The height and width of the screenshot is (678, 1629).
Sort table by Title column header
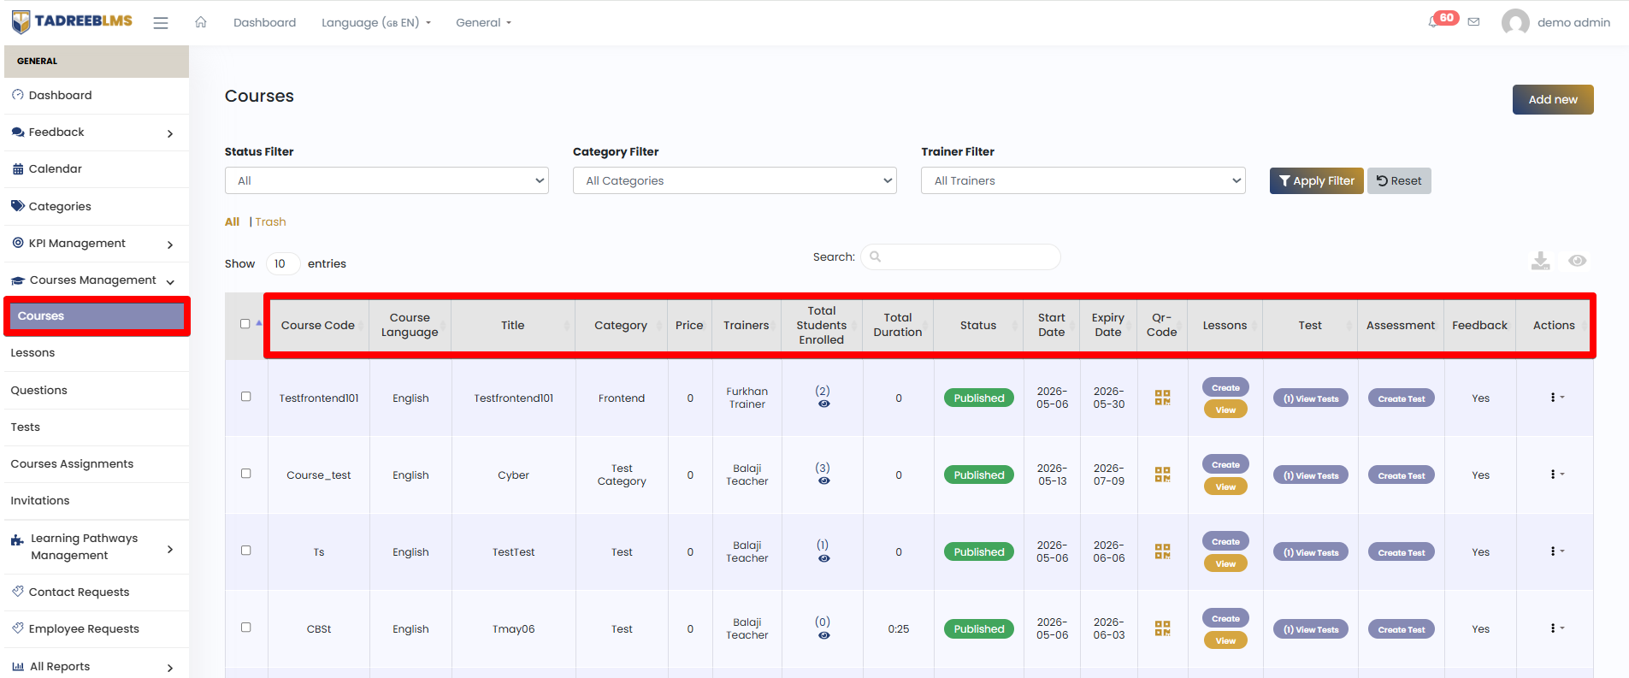513,326
